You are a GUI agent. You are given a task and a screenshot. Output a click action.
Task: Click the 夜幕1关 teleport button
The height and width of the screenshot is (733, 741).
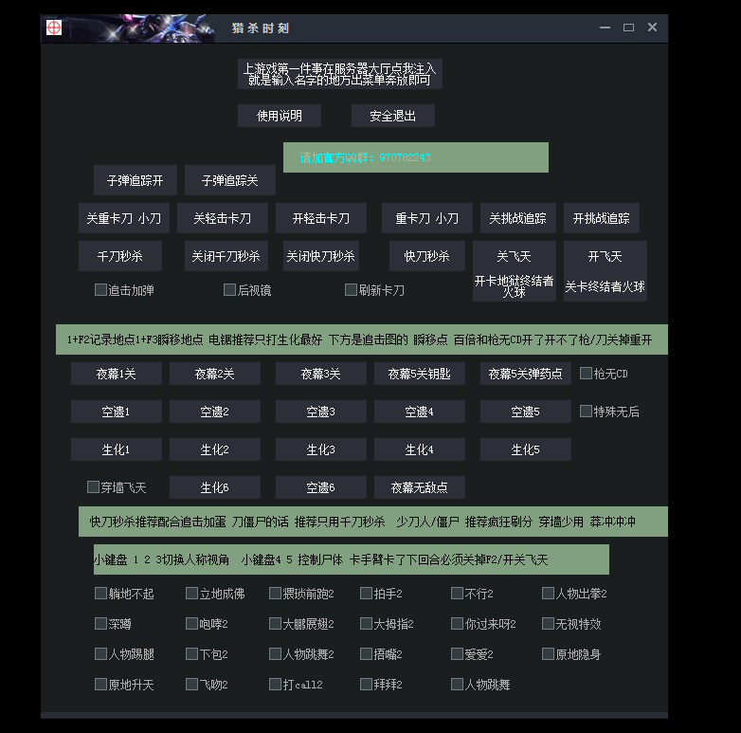pos(117,374)
